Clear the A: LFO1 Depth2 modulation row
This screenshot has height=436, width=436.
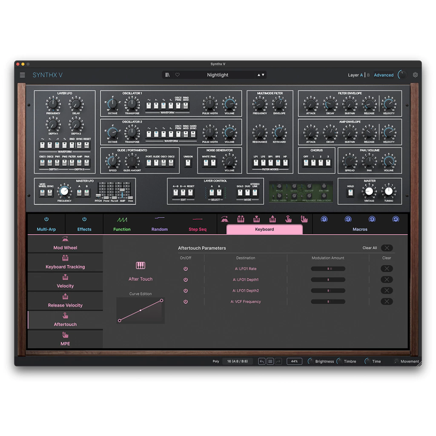pos(387,290)
